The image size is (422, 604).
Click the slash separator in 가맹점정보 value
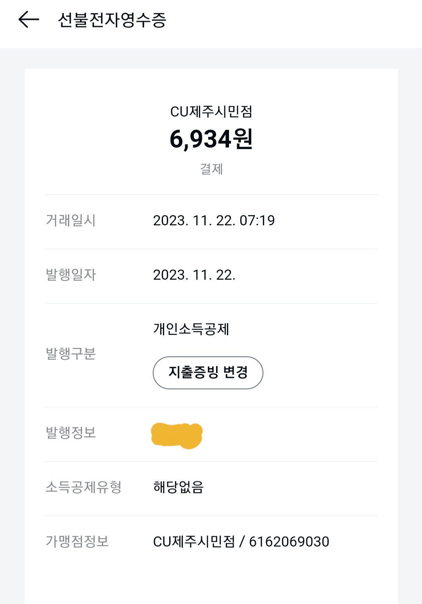pyautogui.click(x=242, y=542)
